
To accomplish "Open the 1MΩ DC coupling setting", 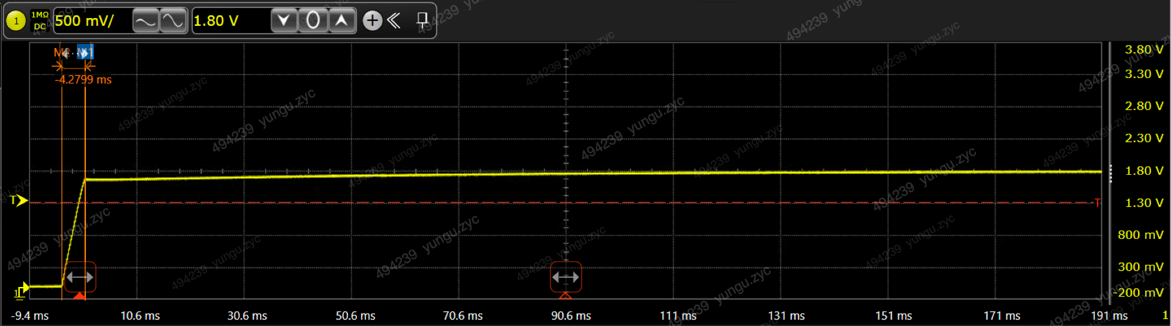I will (x=40, y=21).
